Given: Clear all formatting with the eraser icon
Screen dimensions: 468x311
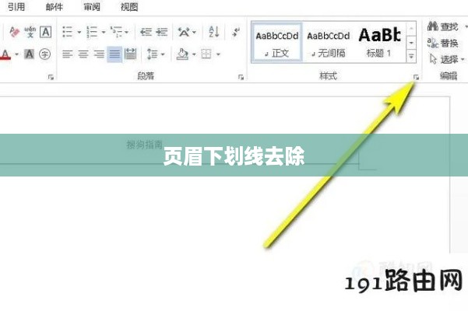Looking at the screenshot, I should [14, 32].
